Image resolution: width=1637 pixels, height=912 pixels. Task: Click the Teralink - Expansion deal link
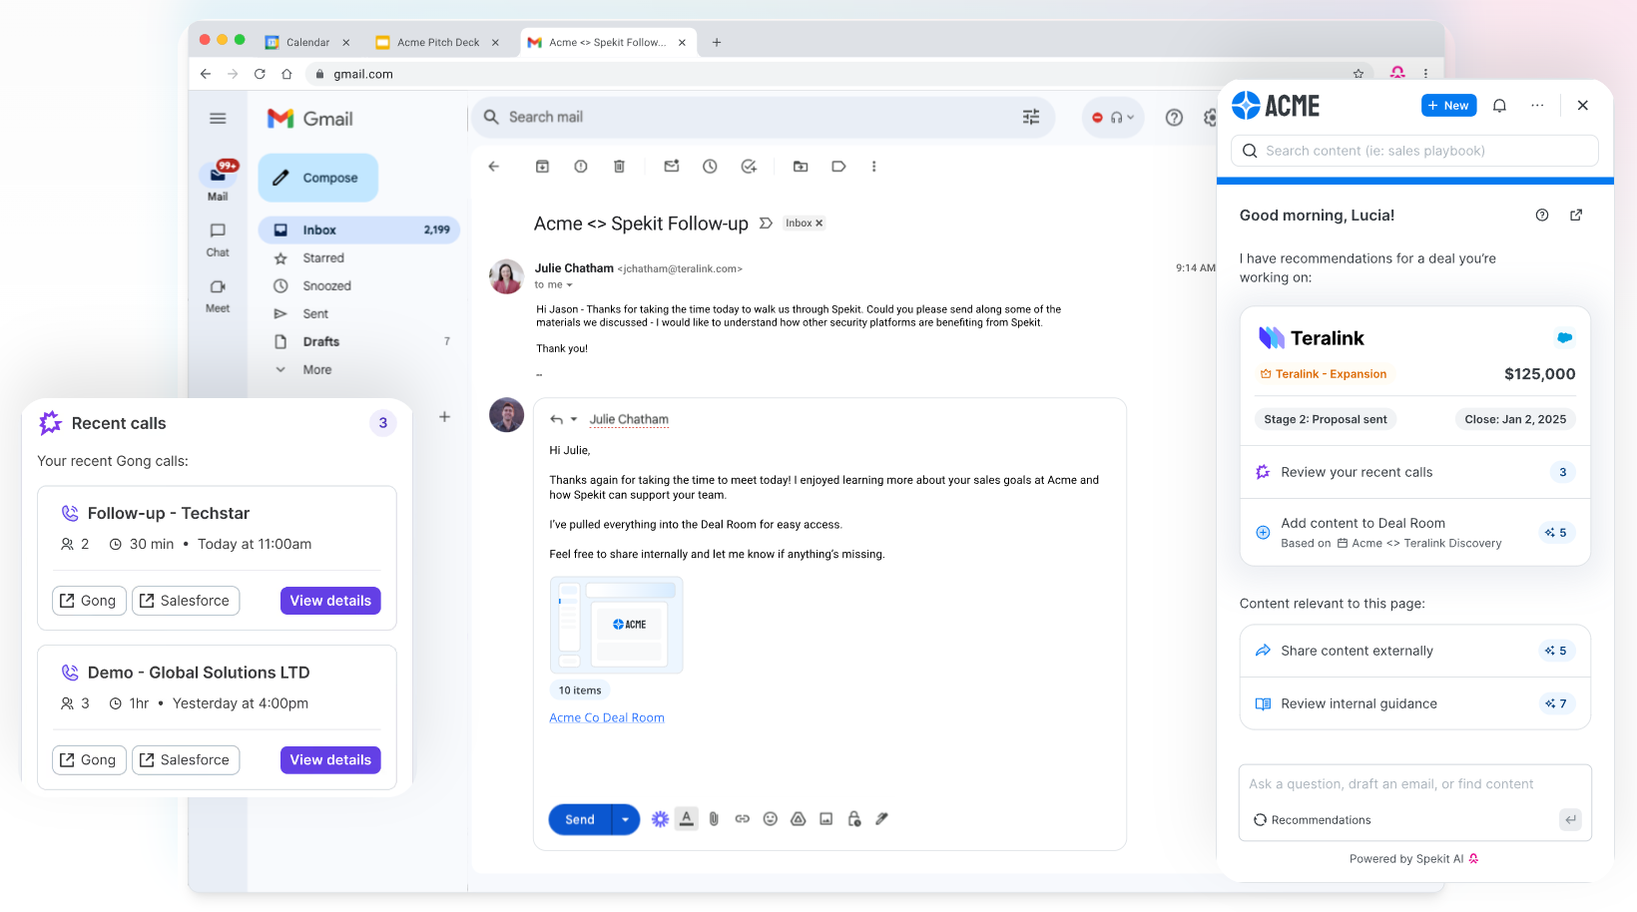[1324, 374]
